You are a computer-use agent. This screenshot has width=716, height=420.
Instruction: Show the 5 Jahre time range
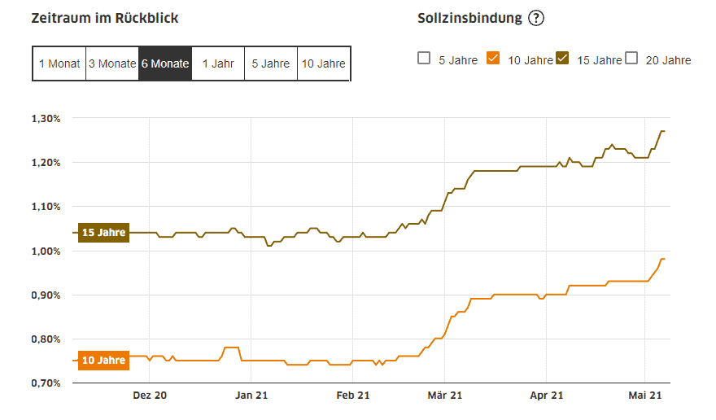[x=271, y=63]
